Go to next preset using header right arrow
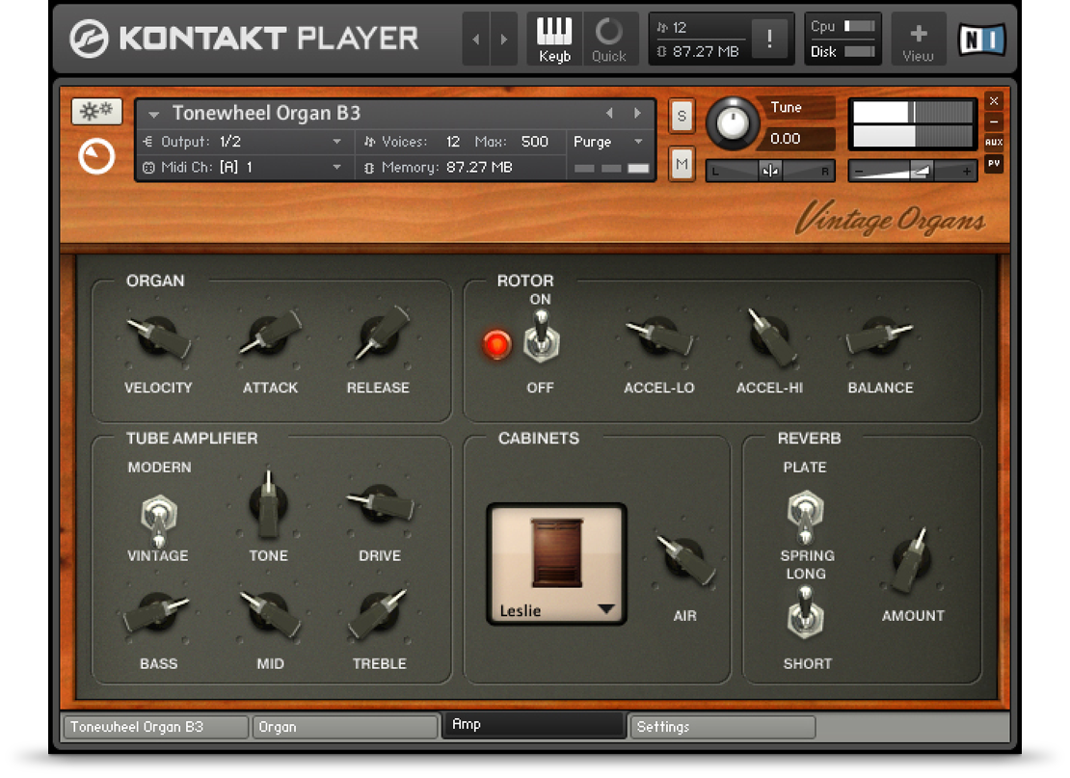The width and height of the screenshot is (1070, 778). pyautogui.click(x=503, y=39)
